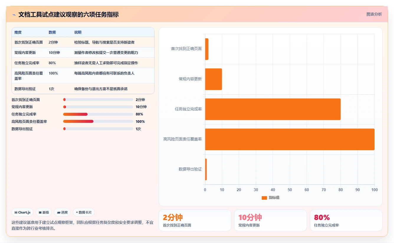This screenshot has height=243, width=394.
Task: Click the orange legend swatch for 指标值
Action: [x=264, y=198]
